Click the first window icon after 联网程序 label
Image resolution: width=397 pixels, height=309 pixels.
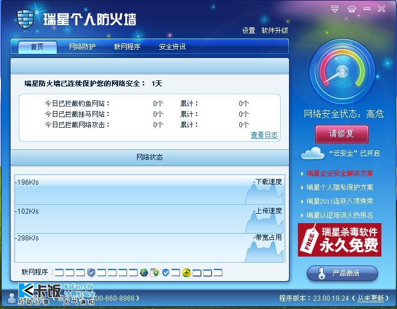coord(59,273)
